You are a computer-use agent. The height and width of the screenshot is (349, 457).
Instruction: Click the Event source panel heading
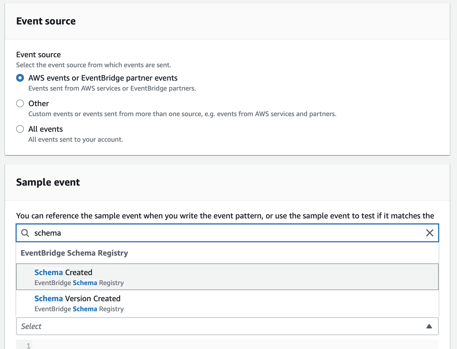(46, 21)
